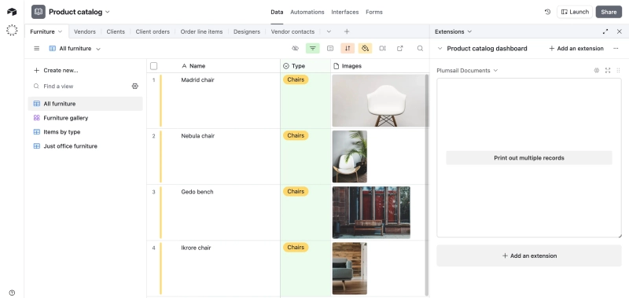Click Chairs tag in Gedo bench row
Viewport: 629px width, 298px height.
pos(296,192)
